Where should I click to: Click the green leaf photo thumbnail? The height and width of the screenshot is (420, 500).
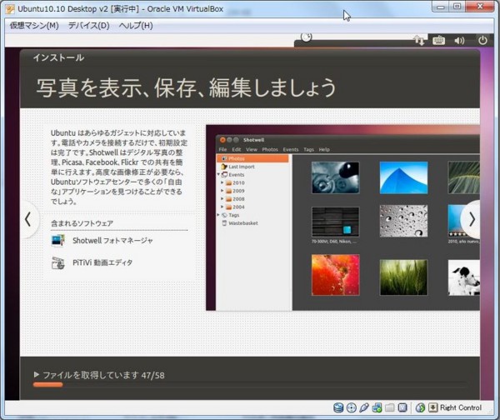tap(463, 177)
